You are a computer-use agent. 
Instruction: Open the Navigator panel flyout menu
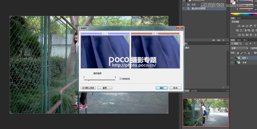[x=227, y=91]
